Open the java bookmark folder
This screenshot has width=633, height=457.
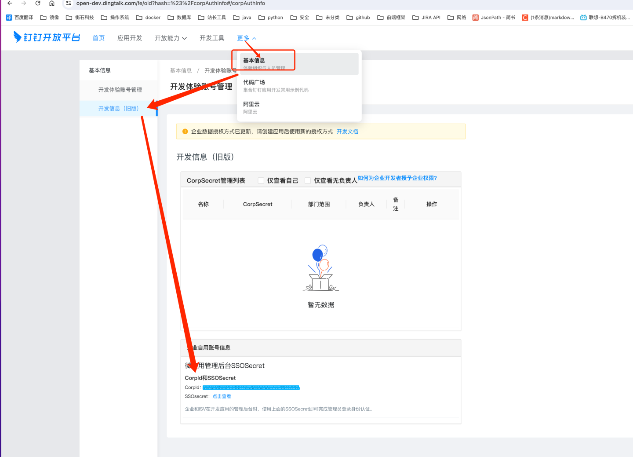(x=242, y=18)
